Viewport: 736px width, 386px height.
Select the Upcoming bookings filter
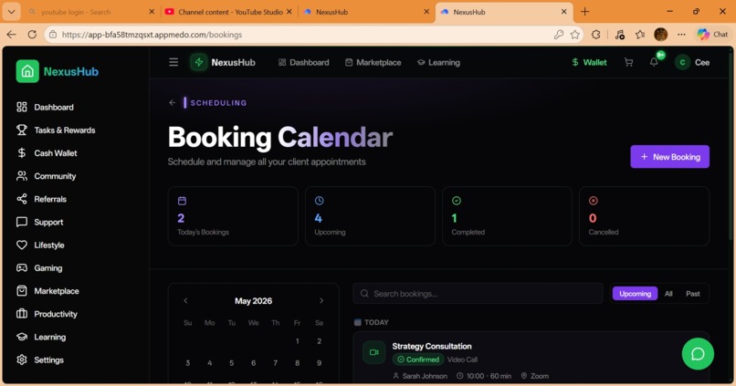coord(635,294)
